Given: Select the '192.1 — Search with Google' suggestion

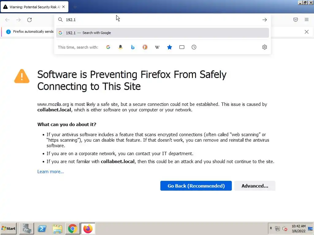Looking at the screenshot, I should pos(163,33).
